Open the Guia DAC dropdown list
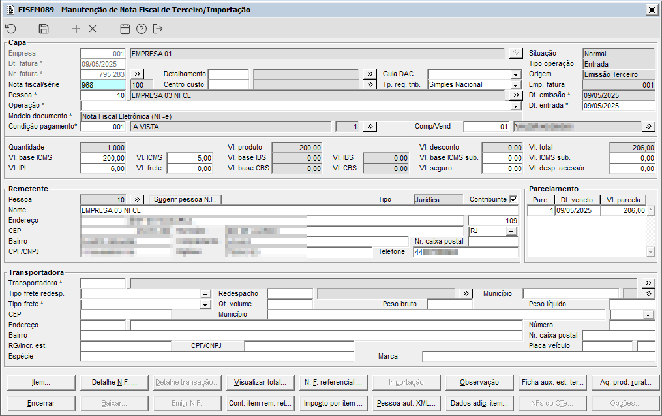The width and height of the screenshot is (662, 416). click(x=515, y=74)
